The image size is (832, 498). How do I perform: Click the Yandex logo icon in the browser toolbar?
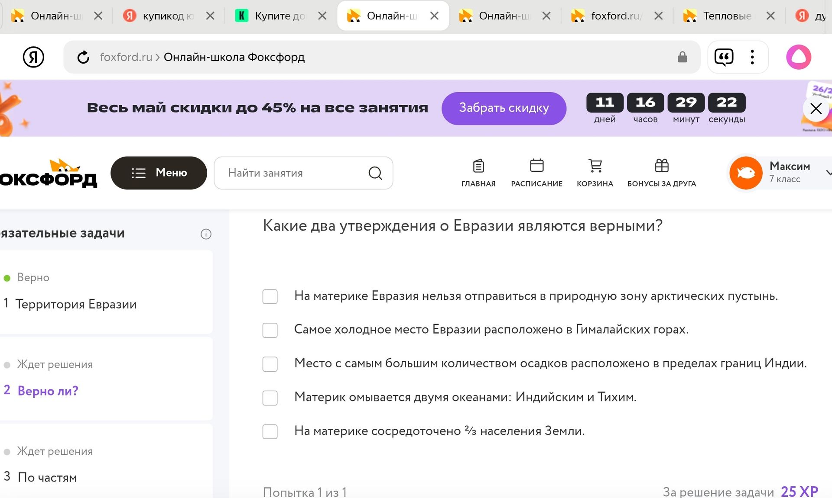tap(33, 57)
